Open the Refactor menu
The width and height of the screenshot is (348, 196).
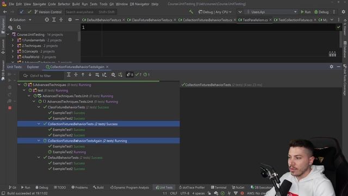pyautogui.click(x=64, y=4)
